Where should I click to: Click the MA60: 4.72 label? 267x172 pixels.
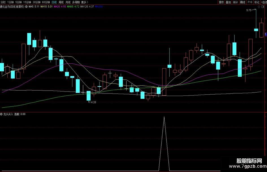[x=73, y=7]
